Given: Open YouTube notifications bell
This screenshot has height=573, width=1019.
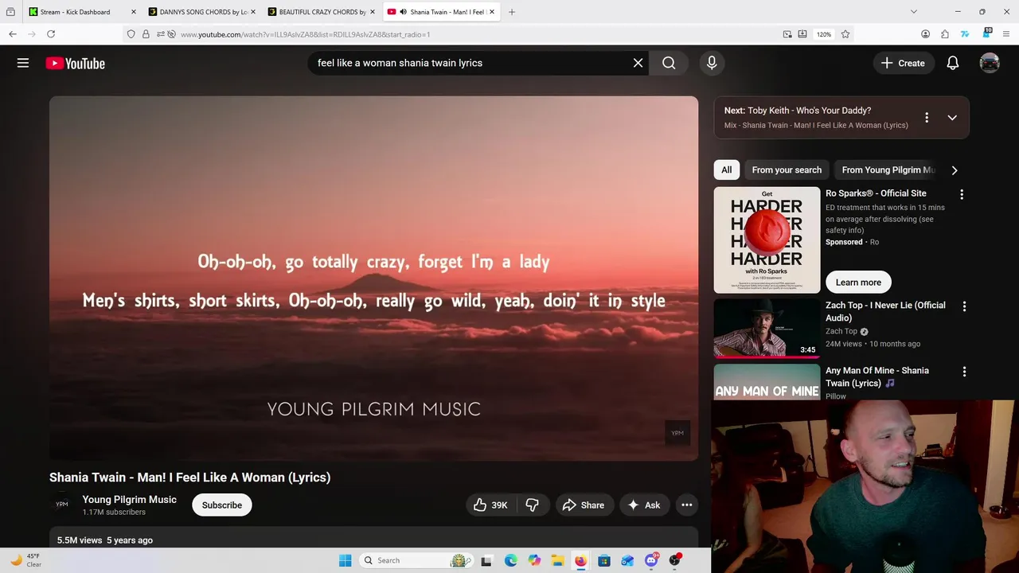Looking at the screenshot, I should tap(953, 63).
